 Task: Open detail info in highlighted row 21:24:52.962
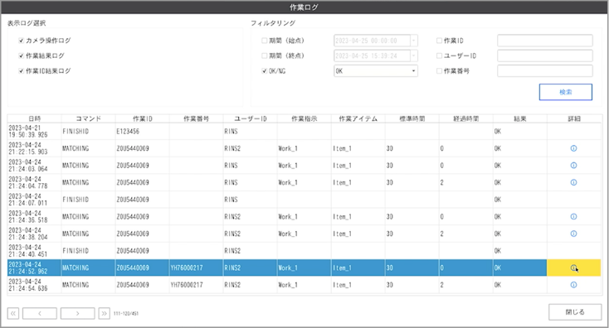573,268
